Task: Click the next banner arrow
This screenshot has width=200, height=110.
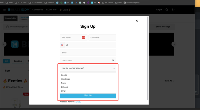Action: pyautogui.click(x=174, y=44)
